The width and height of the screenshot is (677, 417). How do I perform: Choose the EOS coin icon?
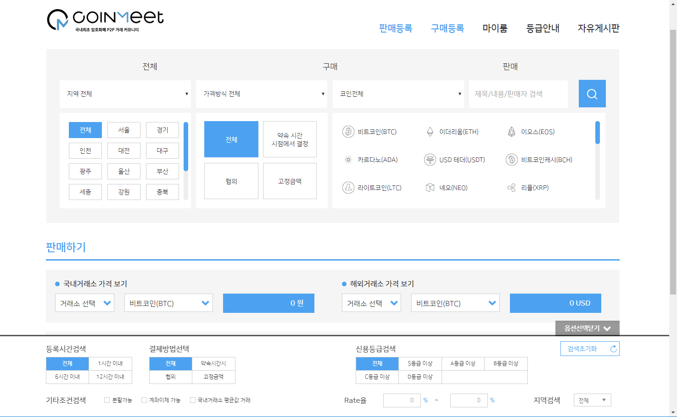tap(511, 132)
